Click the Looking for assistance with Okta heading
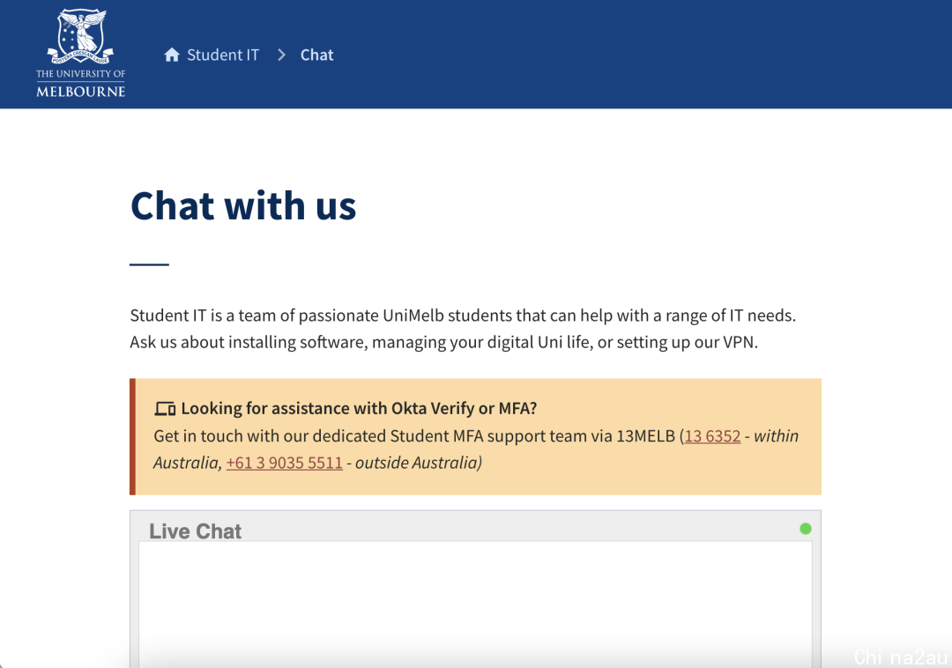The image size is (952, 668). 359,408
